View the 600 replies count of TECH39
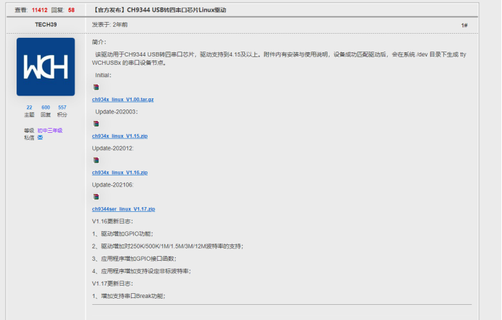The width and height of the screenshot is (502, 320). click(x=46, y=107)
